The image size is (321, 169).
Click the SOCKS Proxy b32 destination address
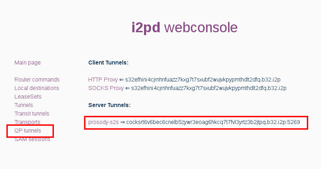[209, 88]
